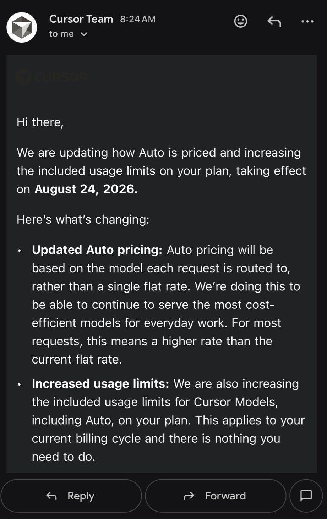This screenshot has width=327, height=519.
Task: Open the Cursor Team sender avatar
Action: click(22, 27)
